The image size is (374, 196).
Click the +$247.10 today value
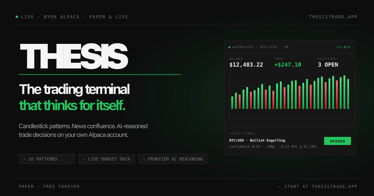(288, 65)
